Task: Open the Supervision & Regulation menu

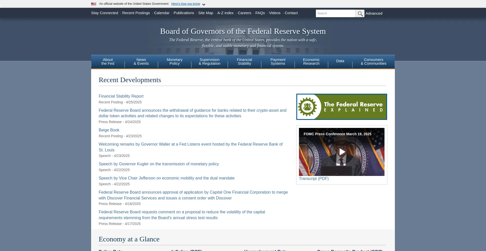Action: coord(209,62)
